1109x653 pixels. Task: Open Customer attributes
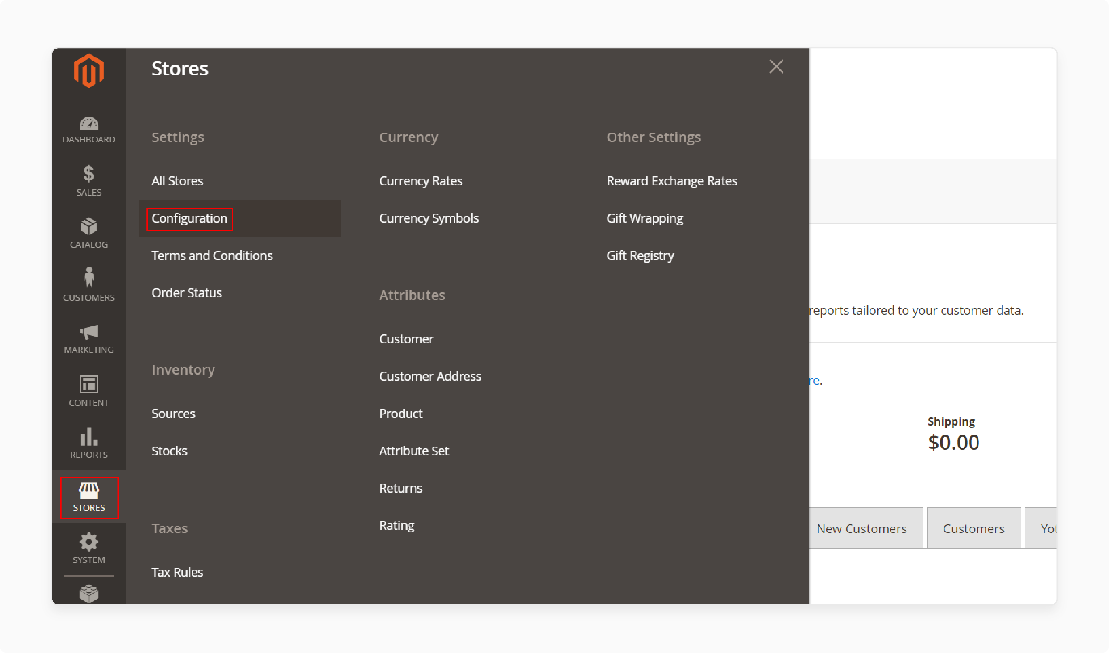406,339
